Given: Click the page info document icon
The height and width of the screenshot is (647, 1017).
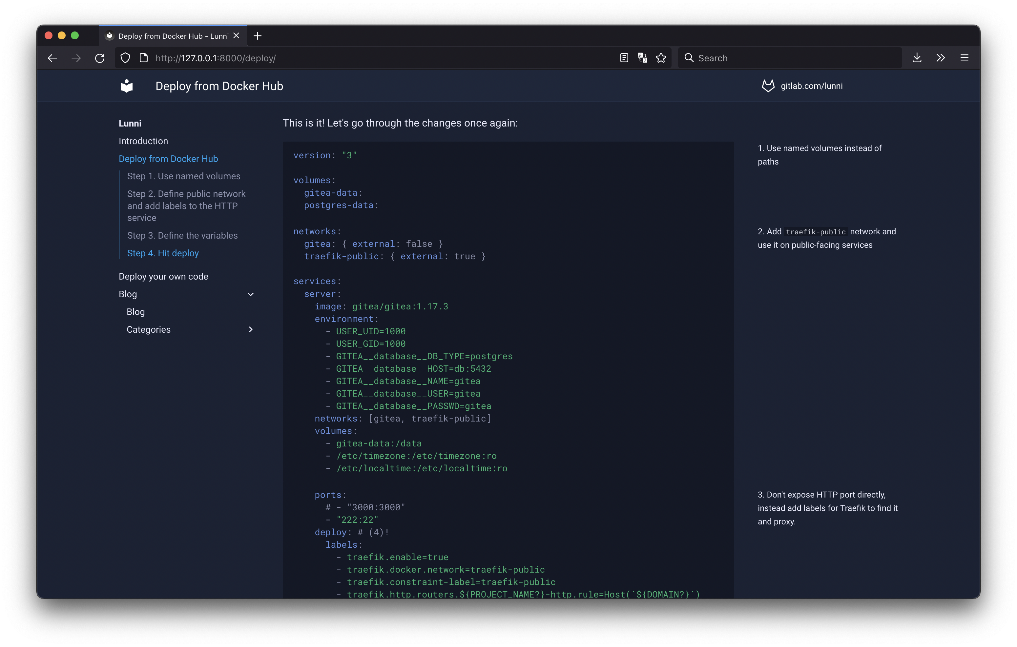Looking at the screenshot, I should click(x=144, y=58).
